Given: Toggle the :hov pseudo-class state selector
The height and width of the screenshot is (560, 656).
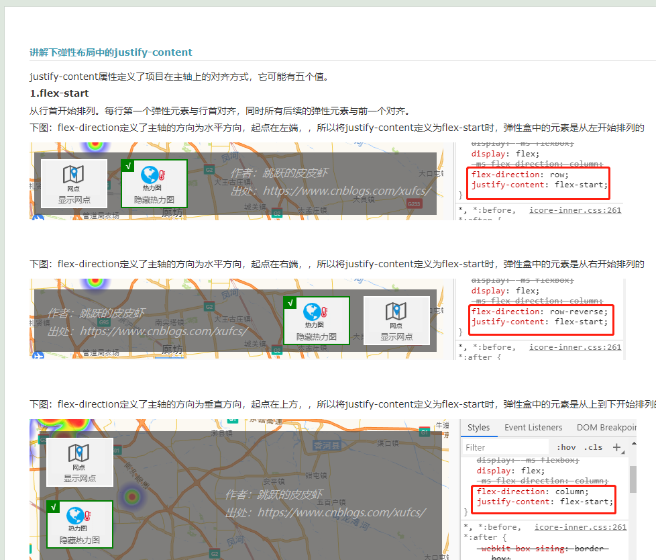Looking at the screenshot, I should [565, 447].
